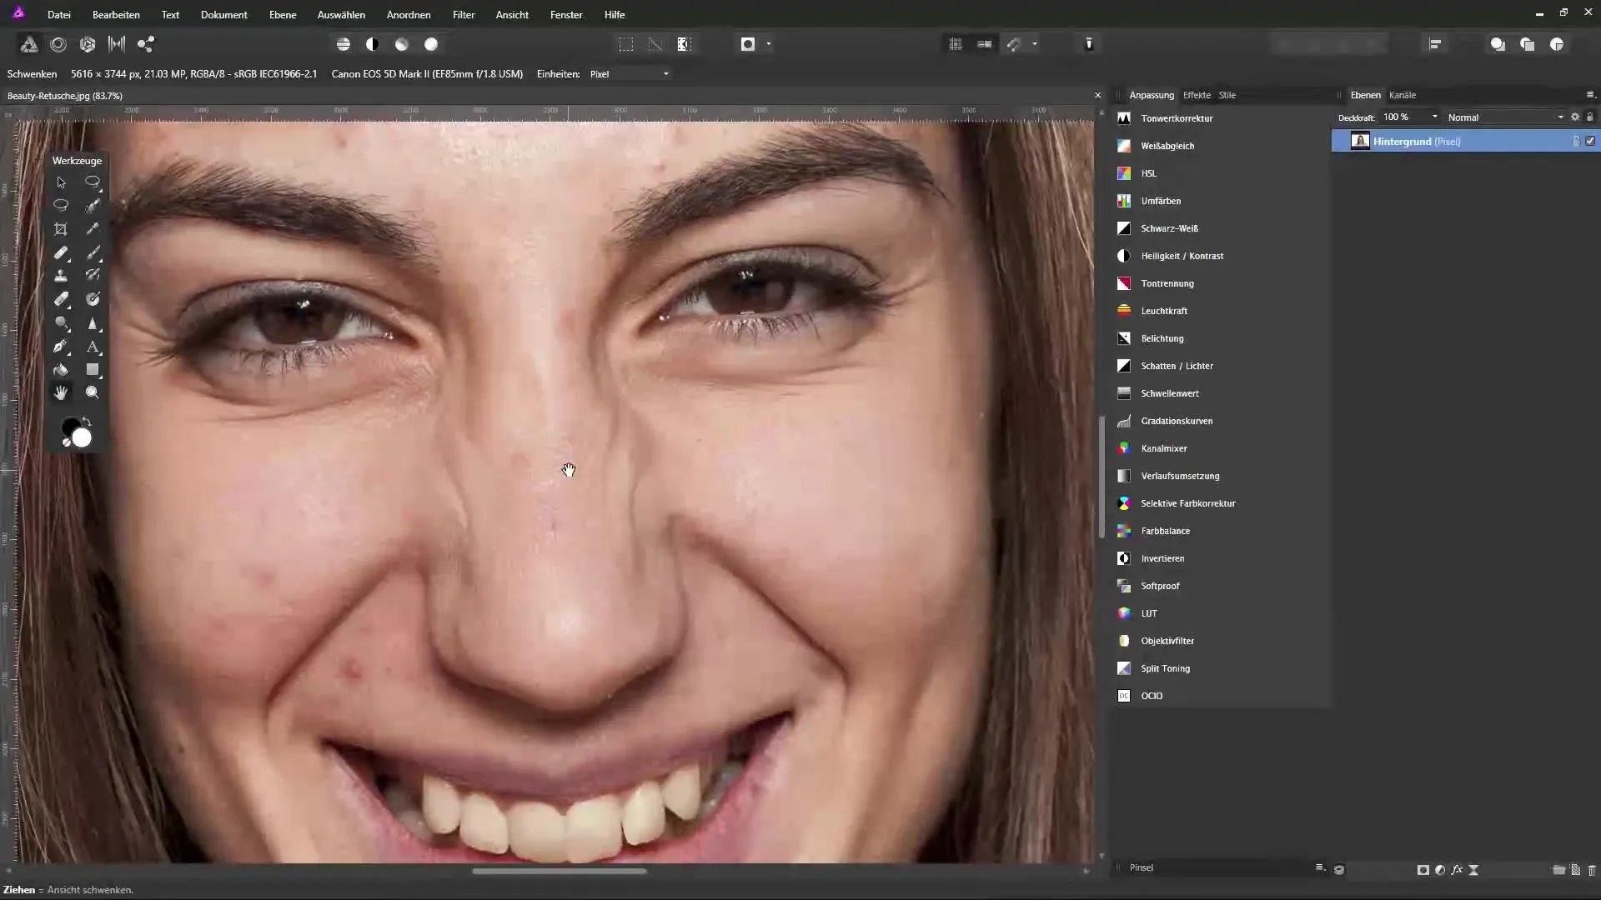1601x900 pixels.
Task: Click the white secondary colour swatch
Action: 82,438
